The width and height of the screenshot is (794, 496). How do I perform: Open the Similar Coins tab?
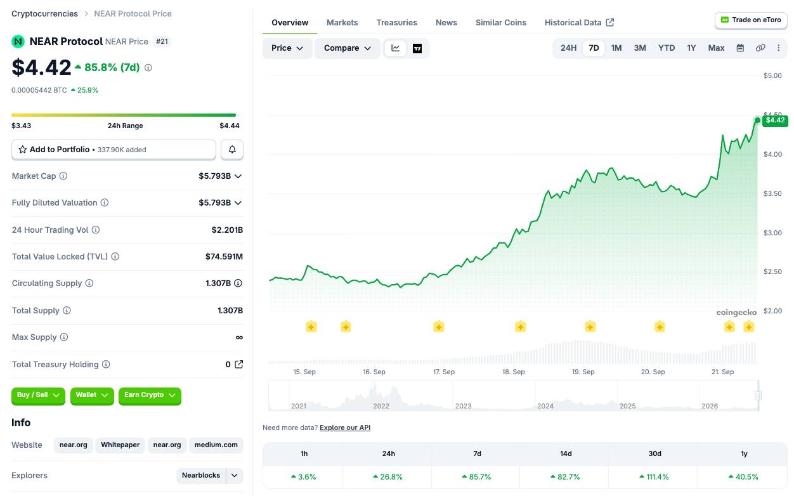click(x=501, y=22)
